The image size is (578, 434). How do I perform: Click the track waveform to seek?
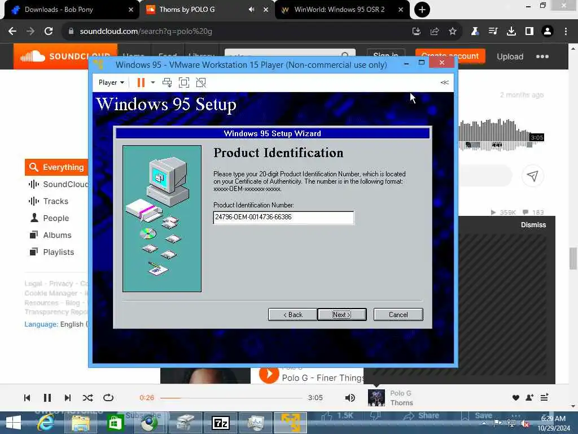[501, 134]
